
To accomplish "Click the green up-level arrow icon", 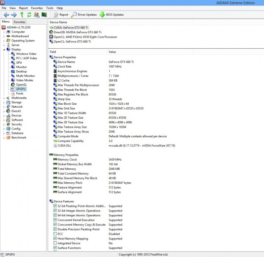I will 22,15.
